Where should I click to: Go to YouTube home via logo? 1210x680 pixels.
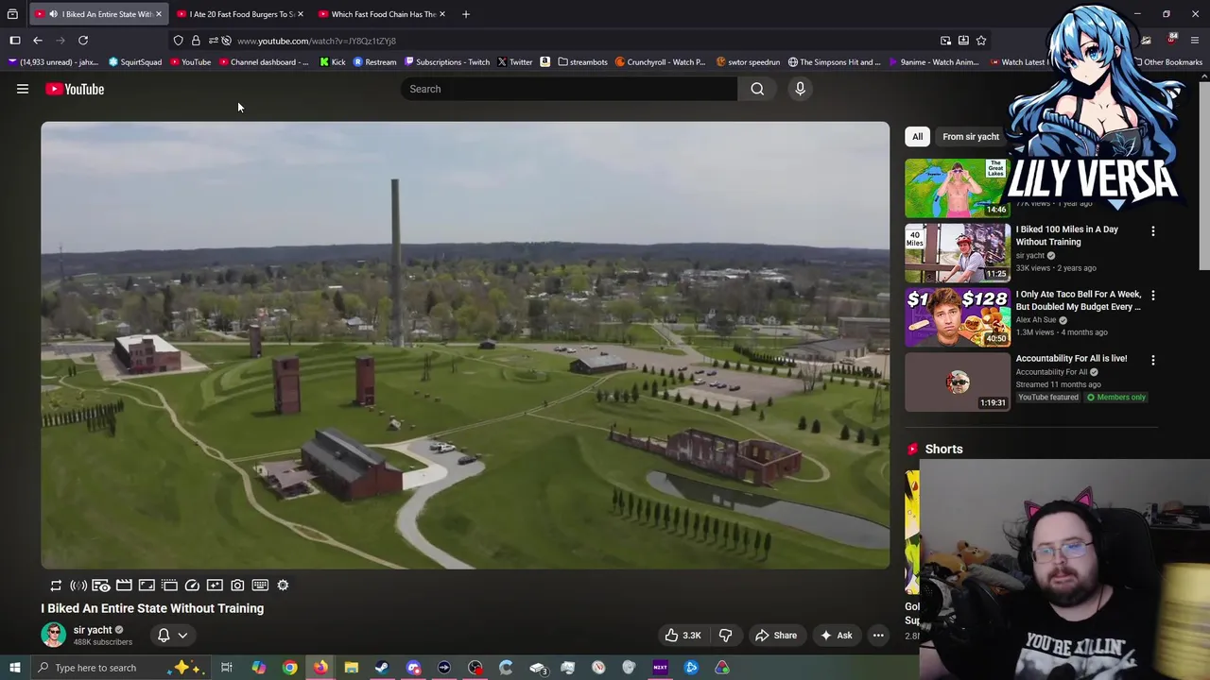coord(75,89)
